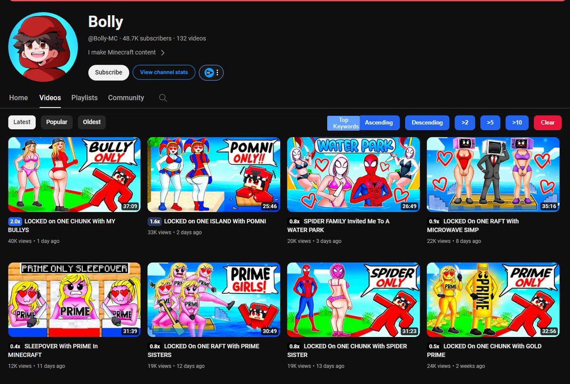
Task: Subscribe to the Bolly channel
Action: (x=109, y=73)
